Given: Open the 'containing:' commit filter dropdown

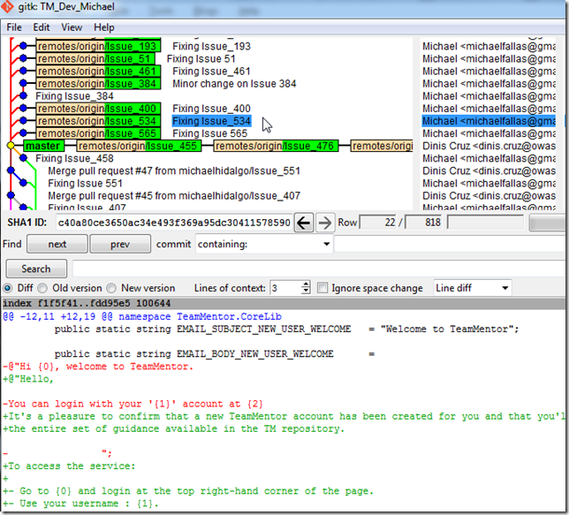Looking at the screenshot, I should [326, 244].
